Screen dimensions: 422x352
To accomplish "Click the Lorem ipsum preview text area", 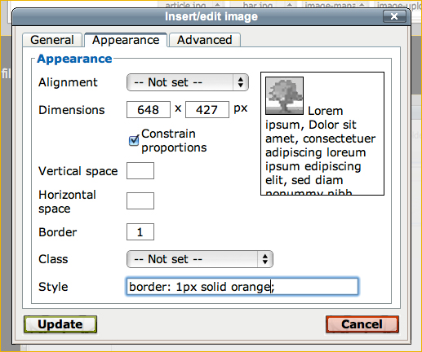I will click(x=322, y=134).
